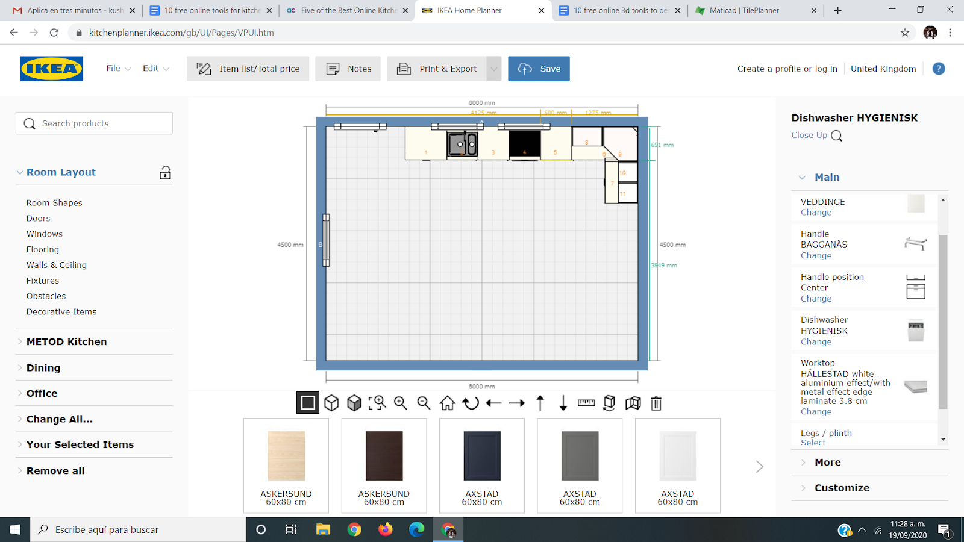Image resolution: width=964 pixels, height=542 pixels.
Task: Select the 3D wireframe view icon
Action: coord(331,403)
